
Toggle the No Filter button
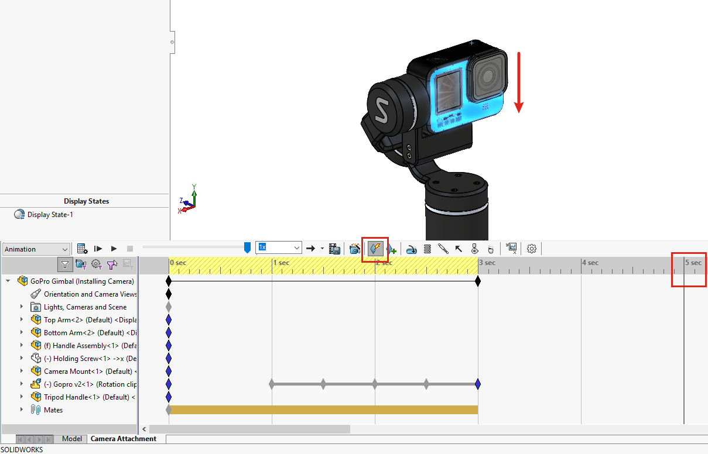pos(65,264)
